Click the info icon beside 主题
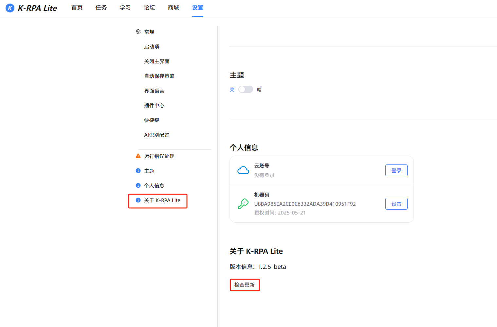 [138, 171]
